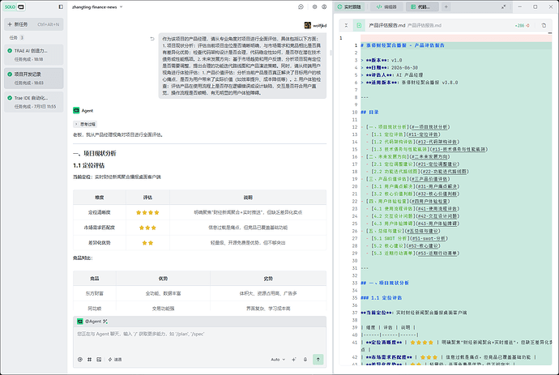Switch to the 实时跟随 tab
Image resolution: width=559 pixels, height=375 pixels.
(349, 6)
